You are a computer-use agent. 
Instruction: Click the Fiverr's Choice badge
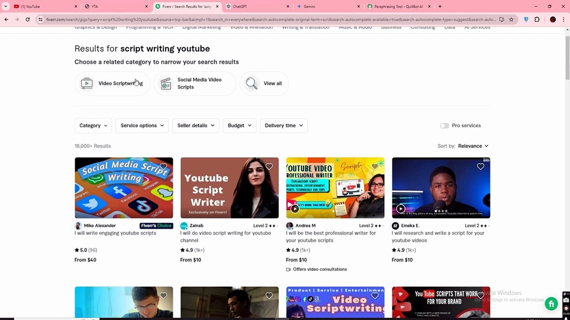pos(156,226)
